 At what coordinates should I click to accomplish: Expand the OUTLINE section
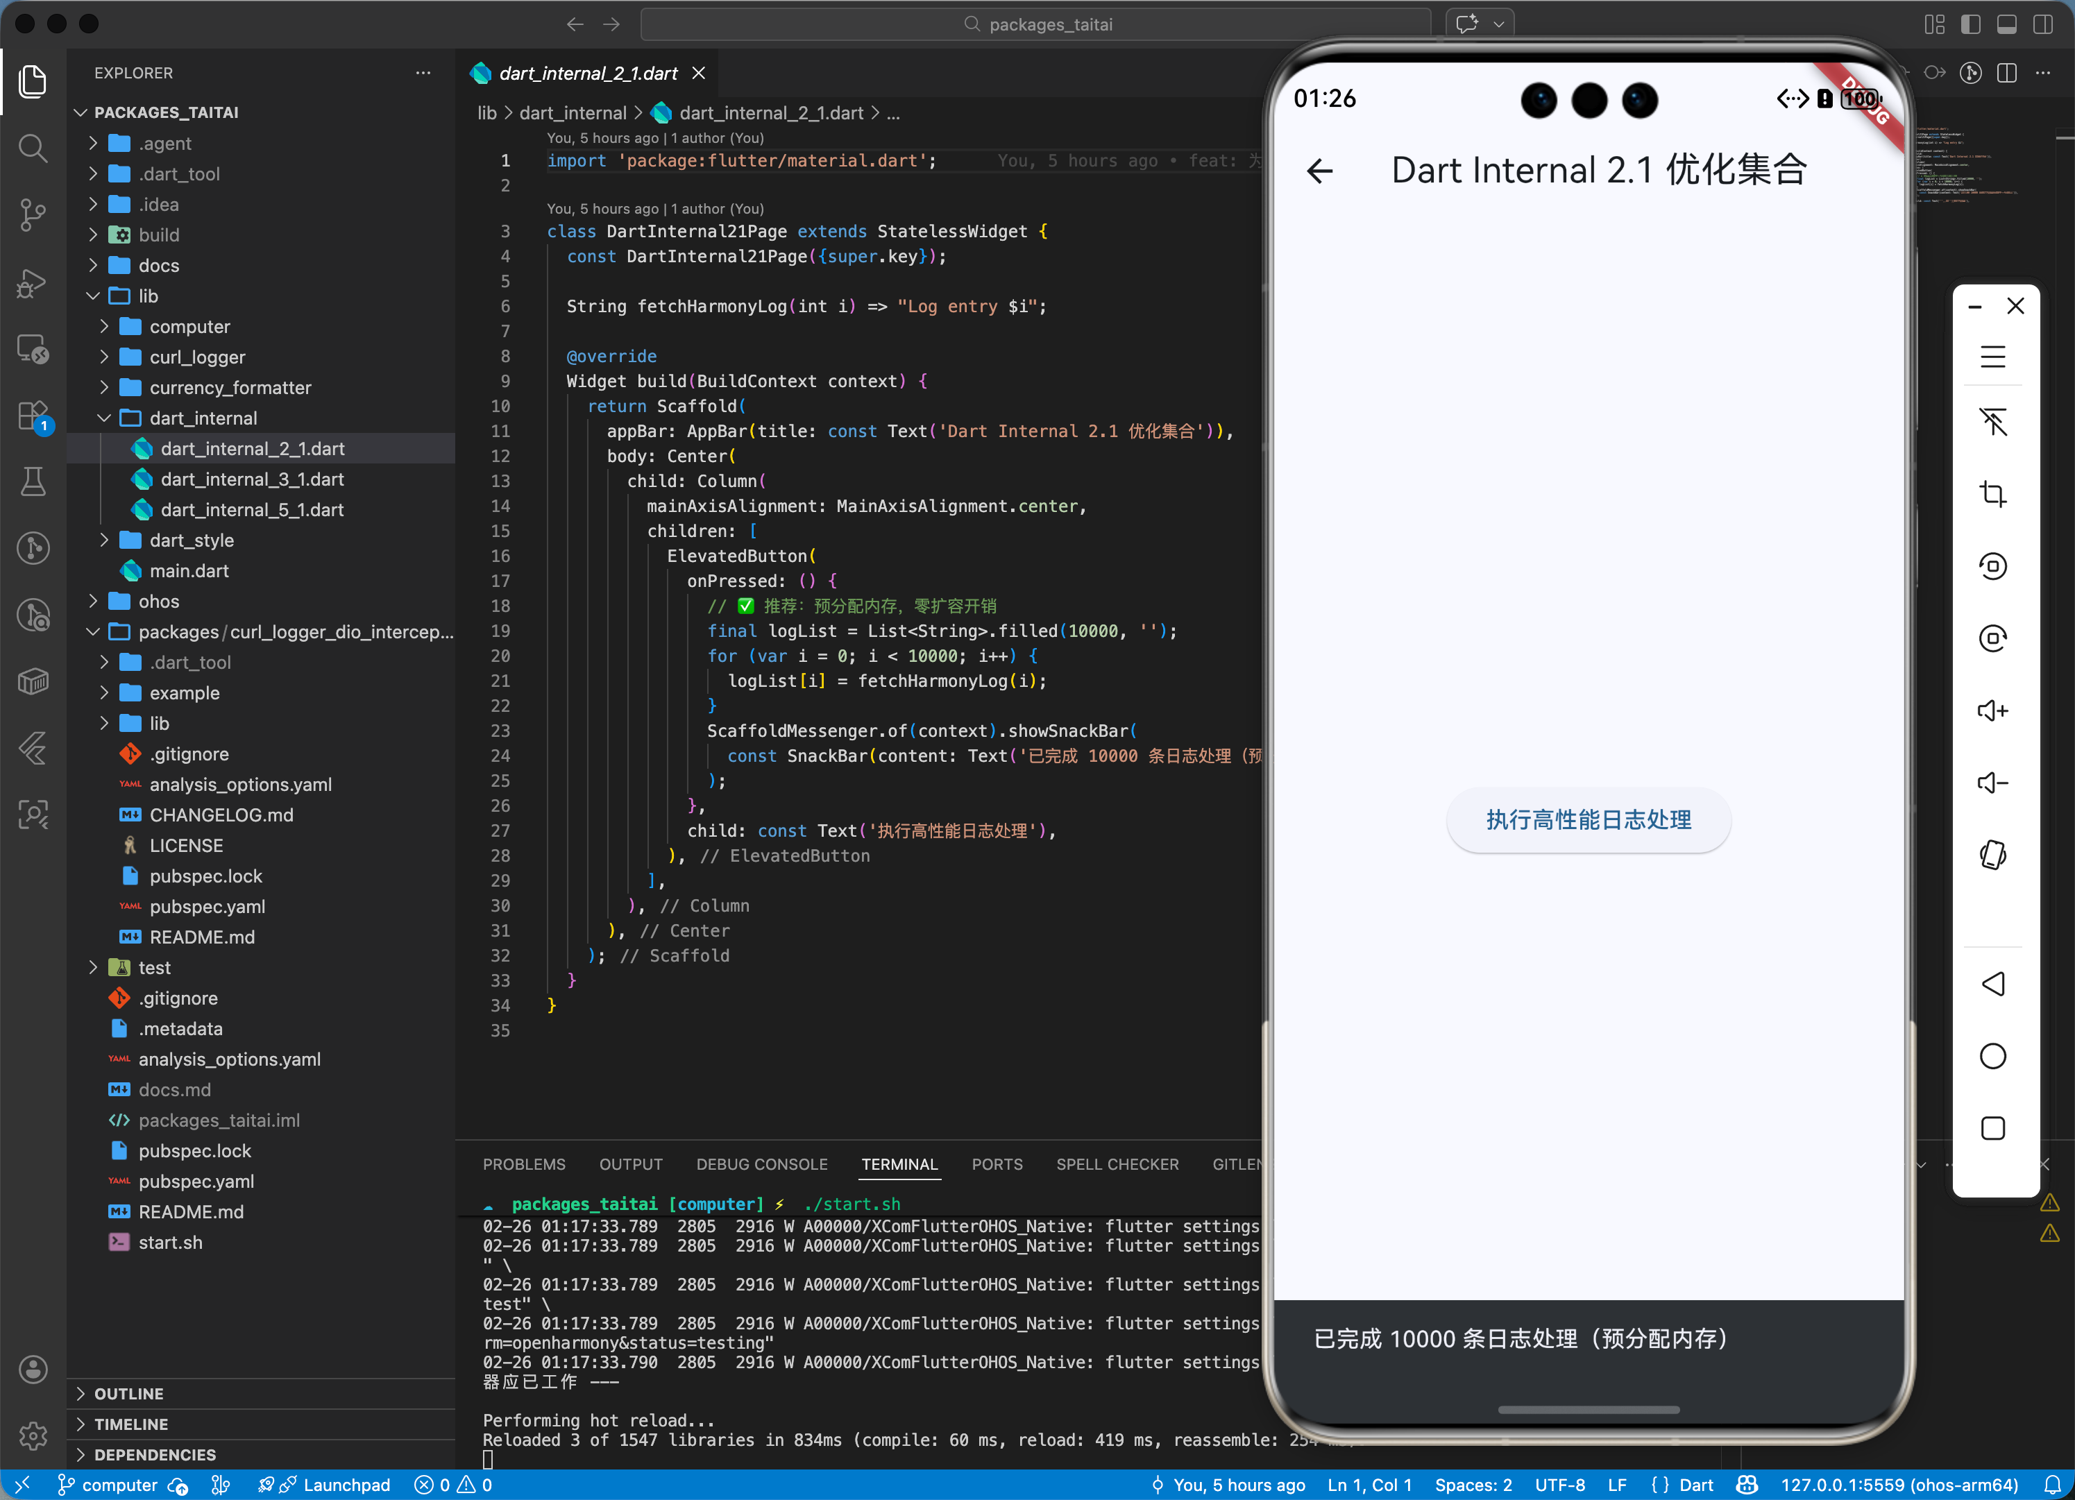pos(128,1393)
